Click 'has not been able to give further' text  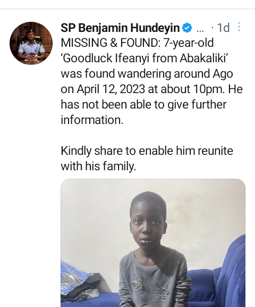(144, 105)
